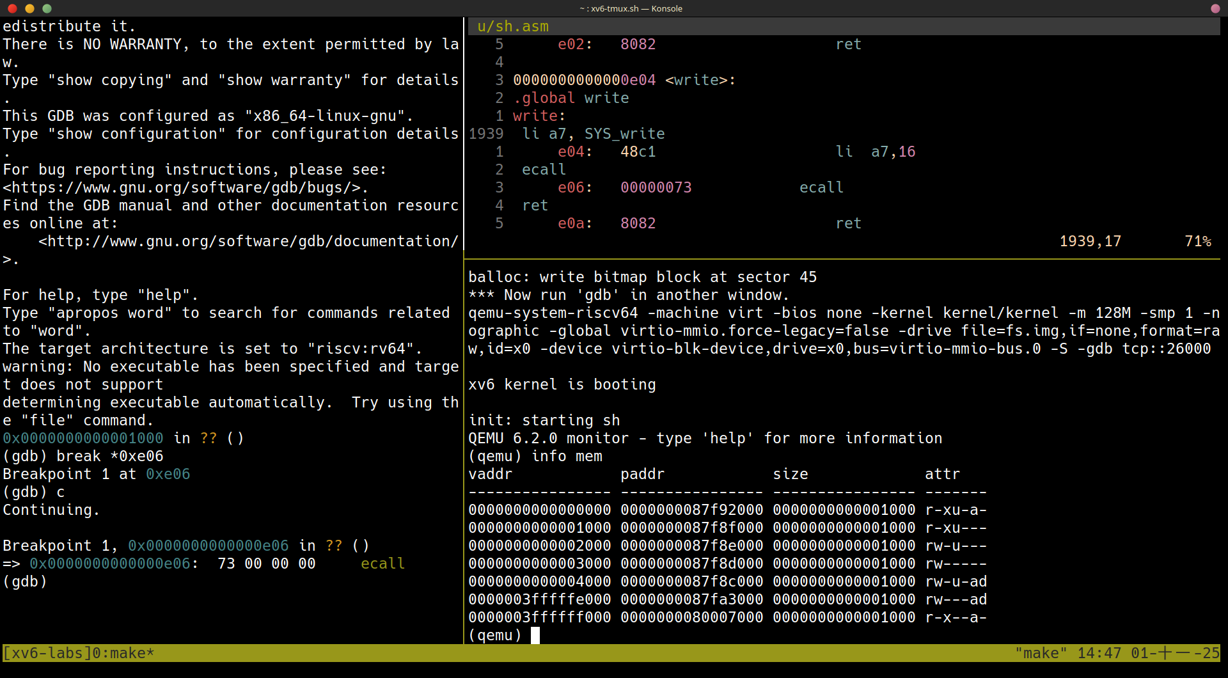
Task: Click the pink circle at title bar right
Action: (x=1215, y=8)
